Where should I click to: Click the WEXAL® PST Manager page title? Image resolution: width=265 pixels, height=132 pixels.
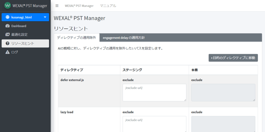click(79, 18)
